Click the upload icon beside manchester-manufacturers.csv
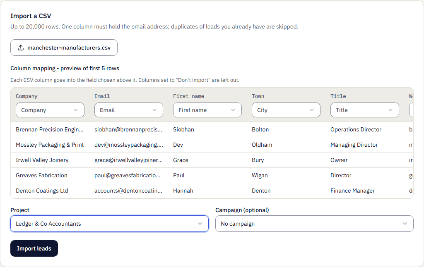Viewport: 424px width, 267px height. [21, 48]
